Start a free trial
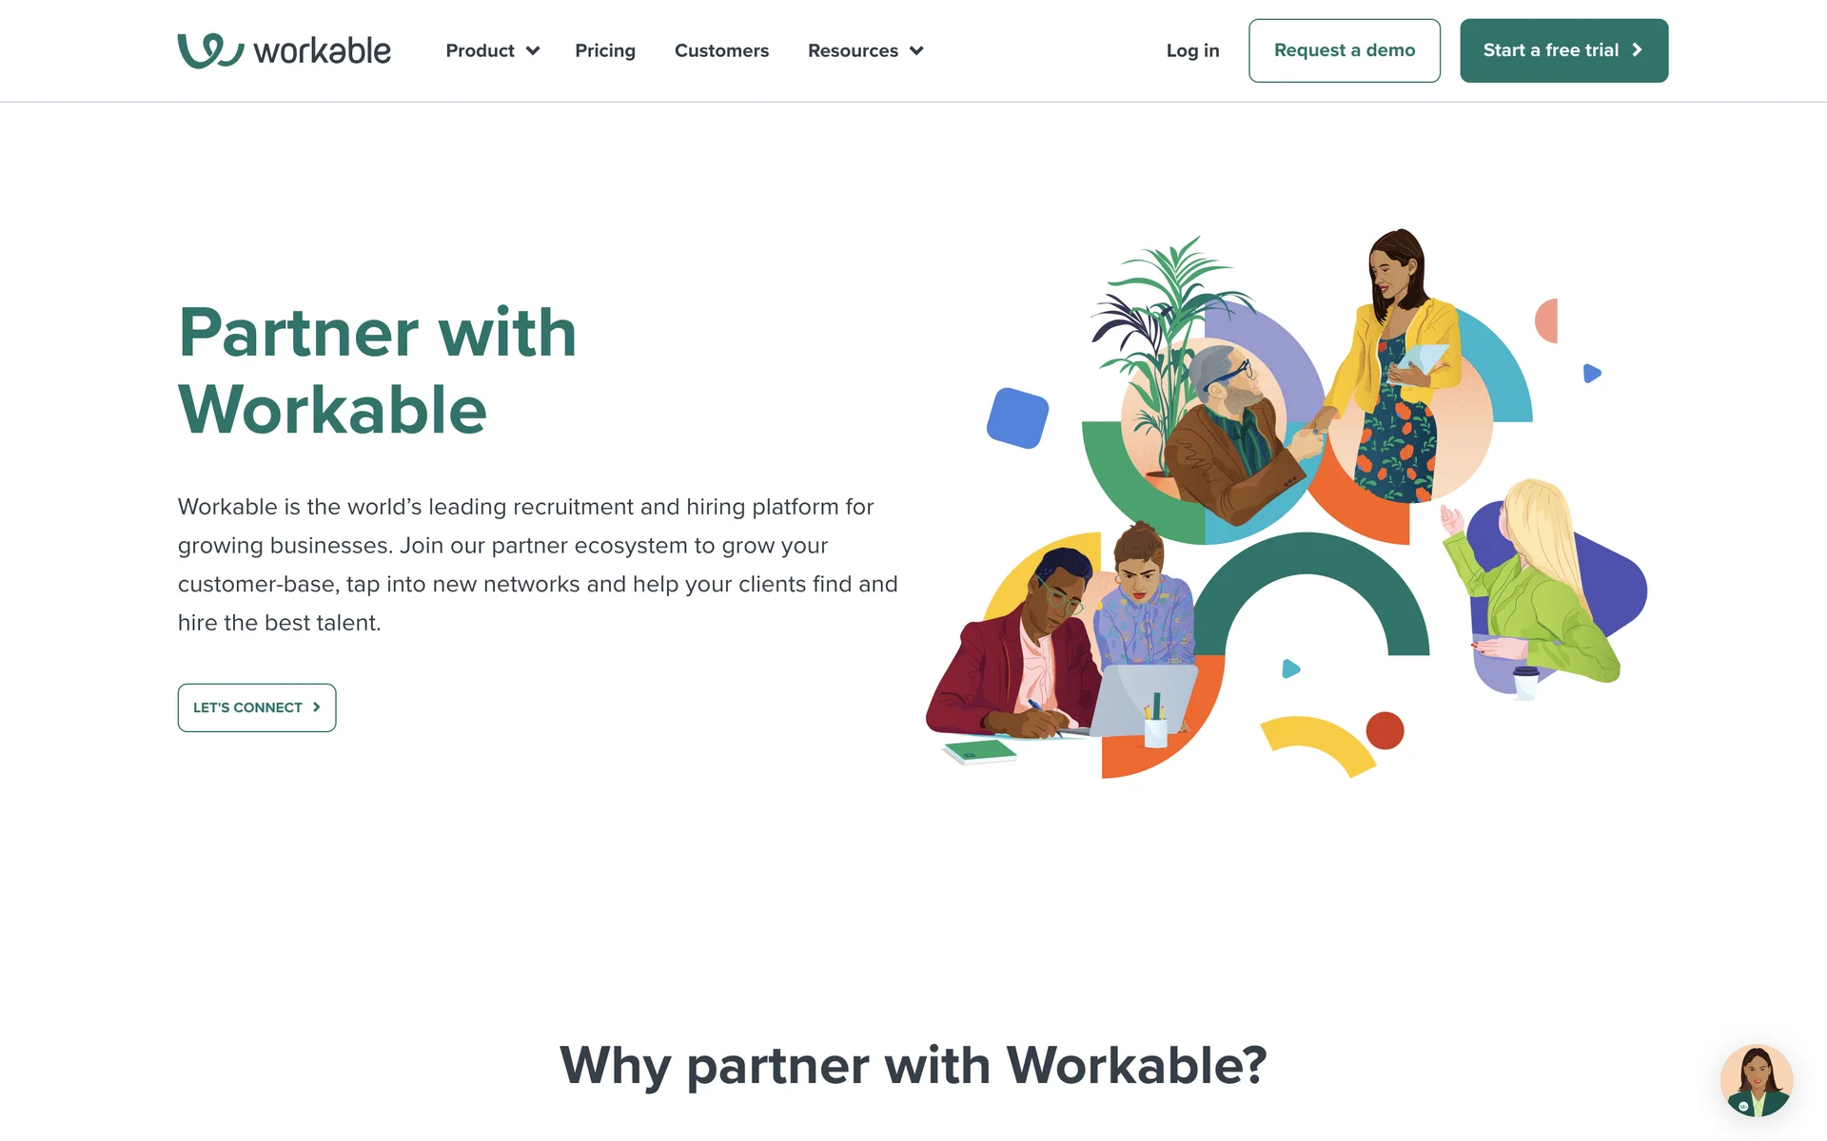The image size is (1827, 1141). point(1563,50)
